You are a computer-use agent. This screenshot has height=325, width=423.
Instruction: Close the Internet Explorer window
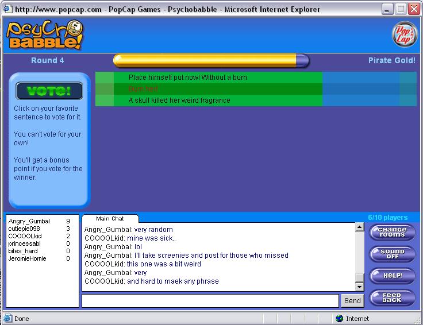(x=414, y=9)
